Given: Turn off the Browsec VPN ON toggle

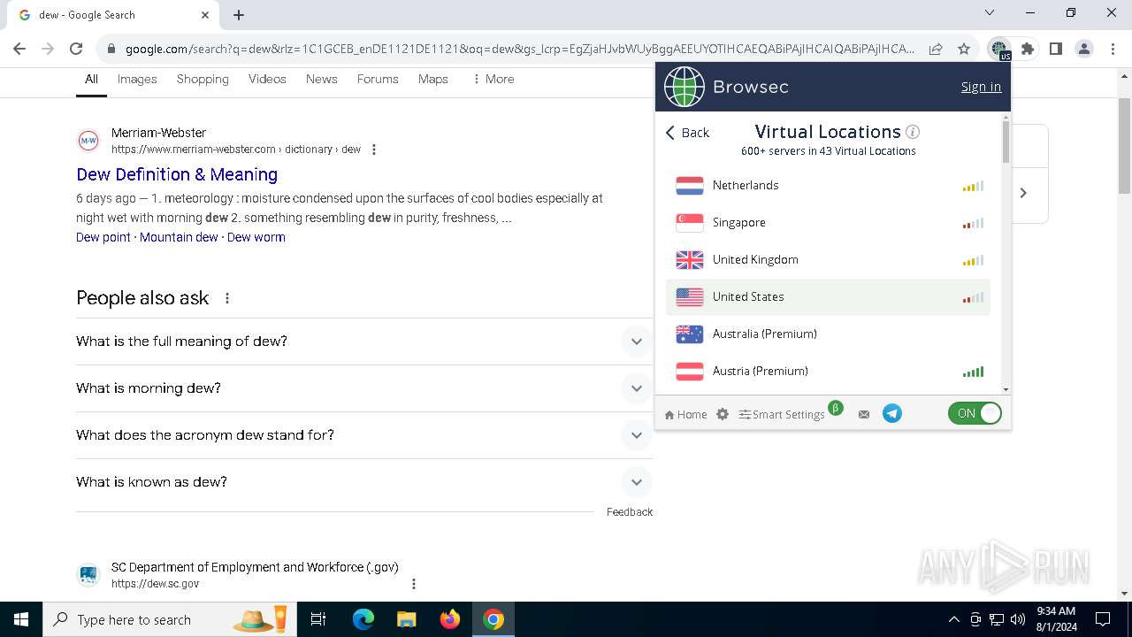Looking at the screenshot, I should point(975,413).
